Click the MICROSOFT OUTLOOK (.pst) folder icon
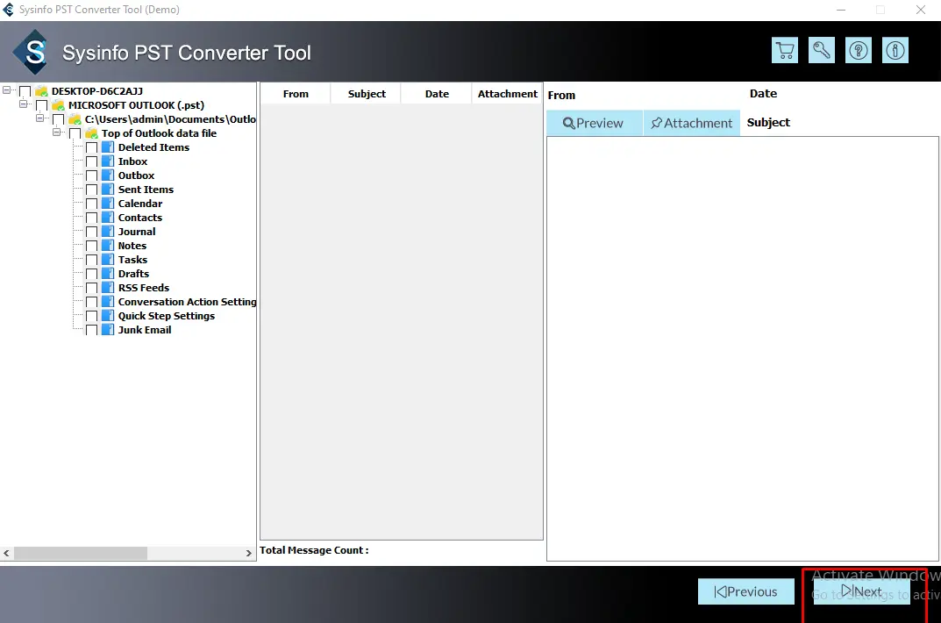Image resolution: width=941 pixels, height=623 pixels. pyautogui.click(x=59, y=105)
